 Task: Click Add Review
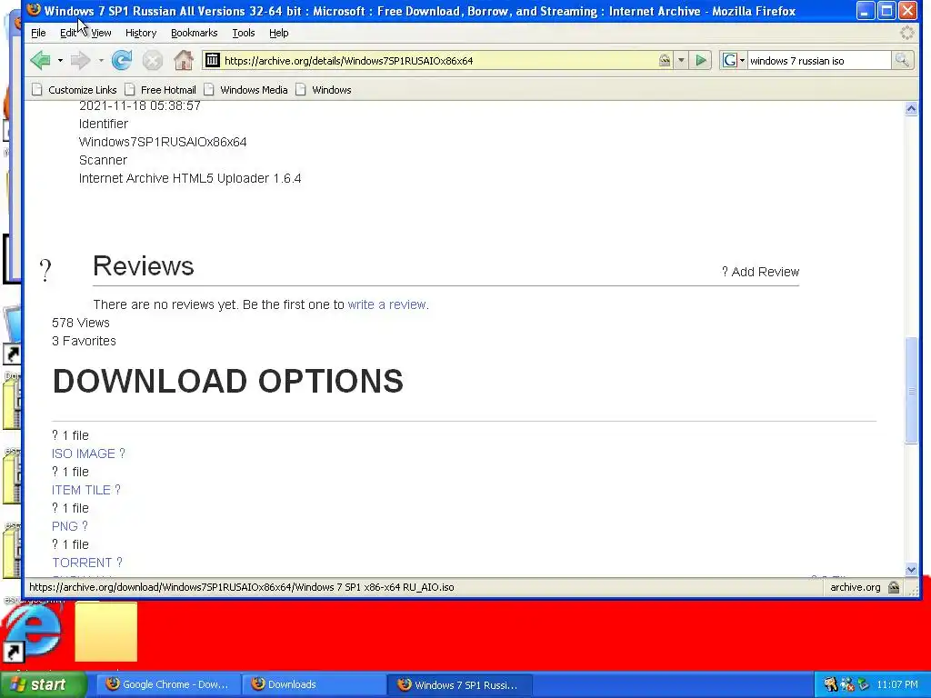(x=760, y=272)
